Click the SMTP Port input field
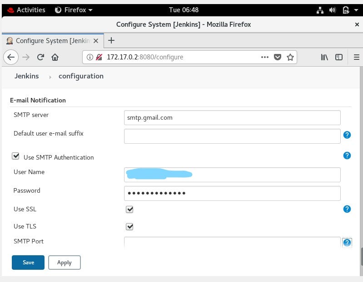This screenshot has height=282, width=363. click(232, 242)
